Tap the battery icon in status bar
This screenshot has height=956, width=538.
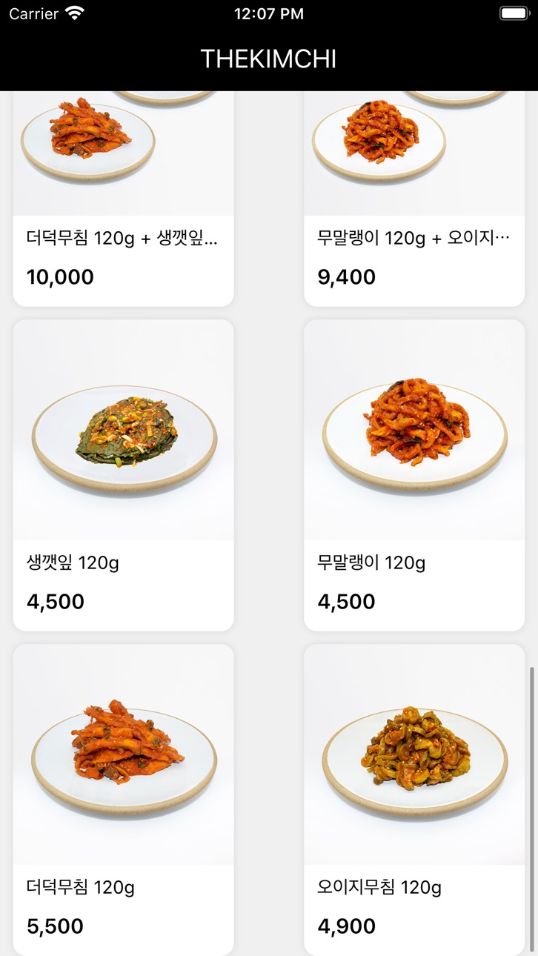point(514,13)
